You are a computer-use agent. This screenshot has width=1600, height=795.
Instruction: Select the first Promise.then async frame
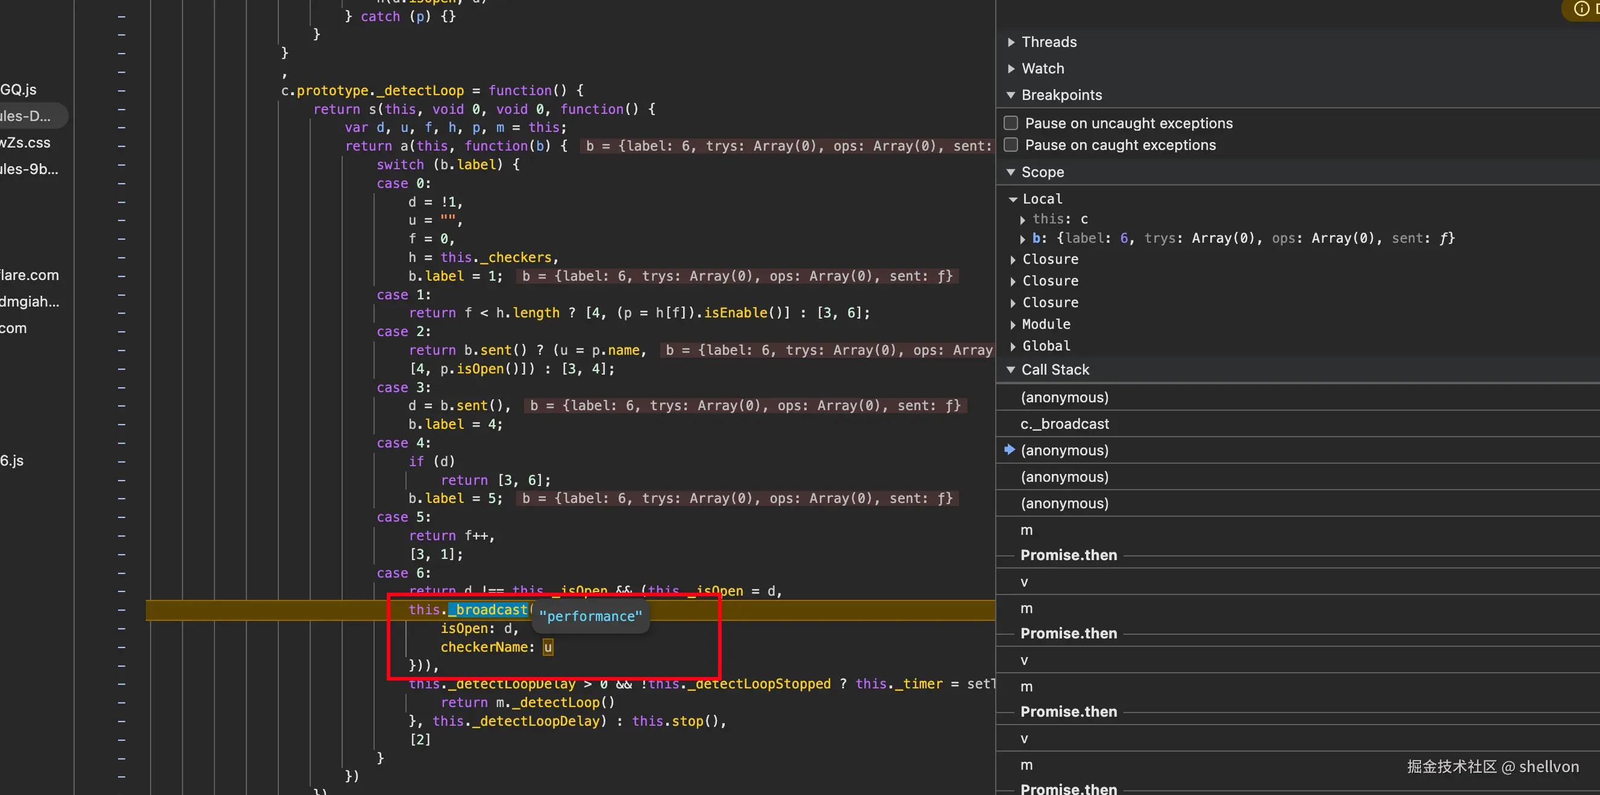tap(1068, 555)
